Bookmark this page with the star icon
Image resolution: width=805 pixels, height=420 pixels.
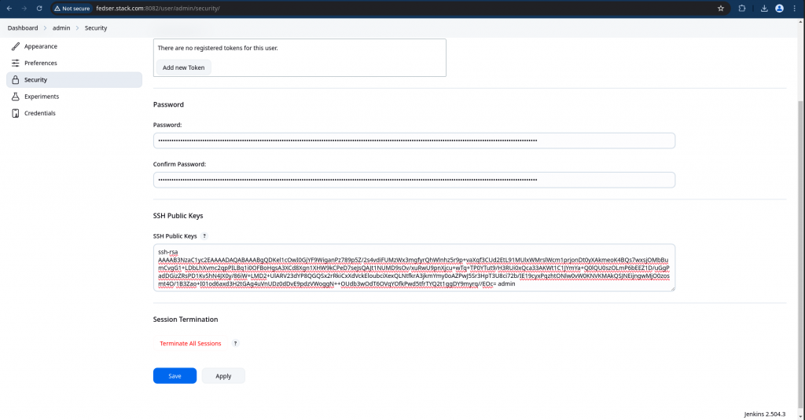[x=720, y=9]
